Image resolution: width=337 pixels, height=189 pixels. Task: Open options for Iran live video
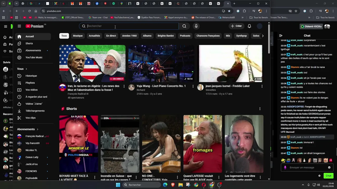(x=124, y=86)
